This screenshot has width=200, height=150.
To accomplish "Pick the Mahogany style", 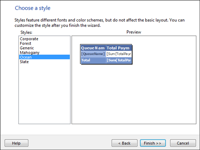I will (x=44, y=53).
